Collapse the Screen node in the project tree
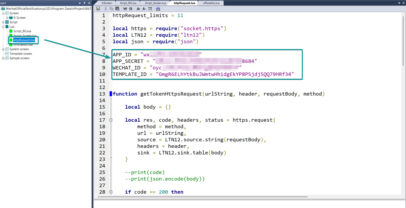The width and height of the screenshot is (406, 208). pos(3,13)
